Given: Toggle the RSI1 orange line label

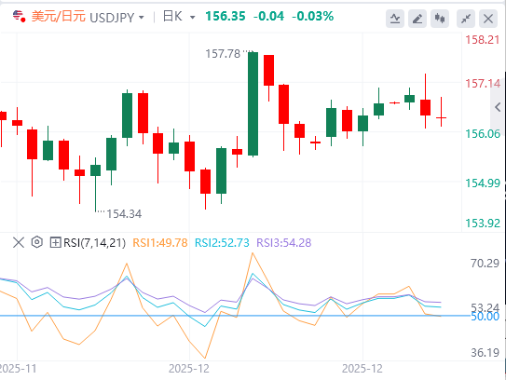Looking at the screenshot, I should [x=160, y=242].
